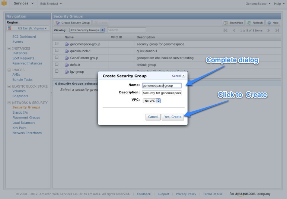Open the Services menu

tap(23, 3)
